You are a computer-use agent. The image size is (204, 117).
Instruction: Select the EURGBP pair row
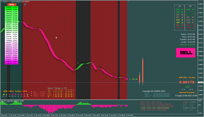pos(11,28)
